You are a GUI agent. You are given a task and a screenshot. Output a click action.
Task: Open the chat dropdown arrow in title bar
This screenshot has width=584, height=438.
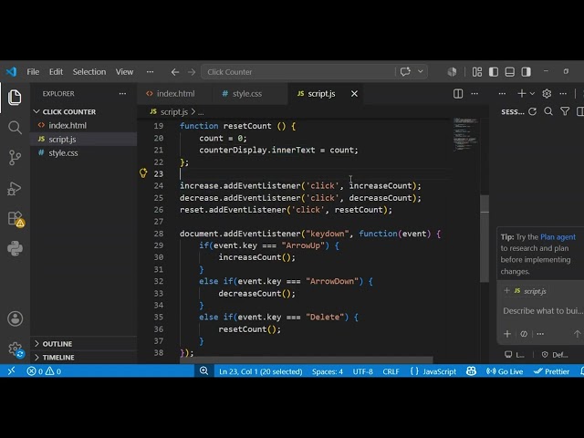click(421, 71)
